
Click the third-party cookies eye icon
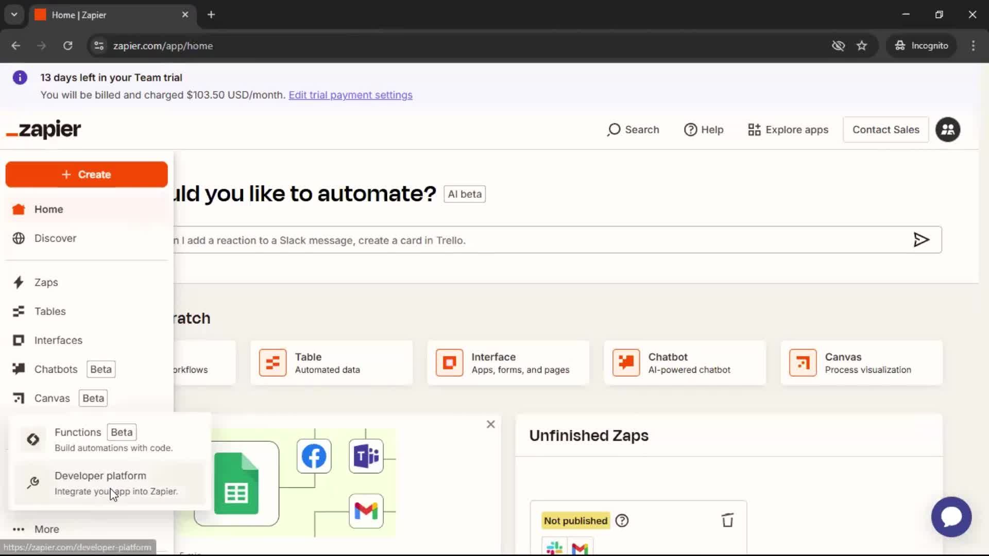pos(838,46)
